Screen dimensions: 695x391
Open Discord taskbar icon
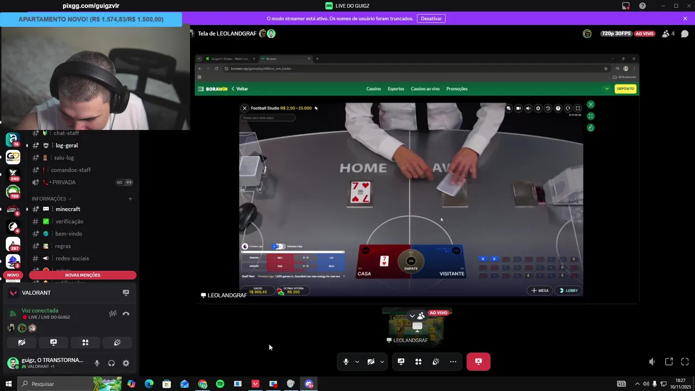tap(309, 384)
